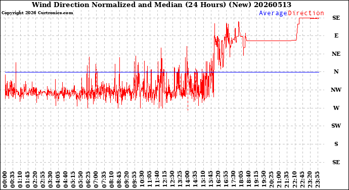Viewport: 349px width, 190px height.
Task: Click the 10:30 time axis label
Action: pos(142,179)
